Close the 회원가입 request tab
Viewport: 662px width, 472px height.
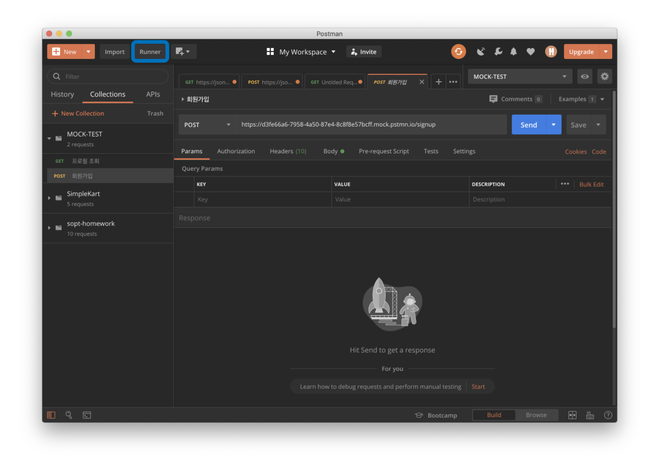422,82
